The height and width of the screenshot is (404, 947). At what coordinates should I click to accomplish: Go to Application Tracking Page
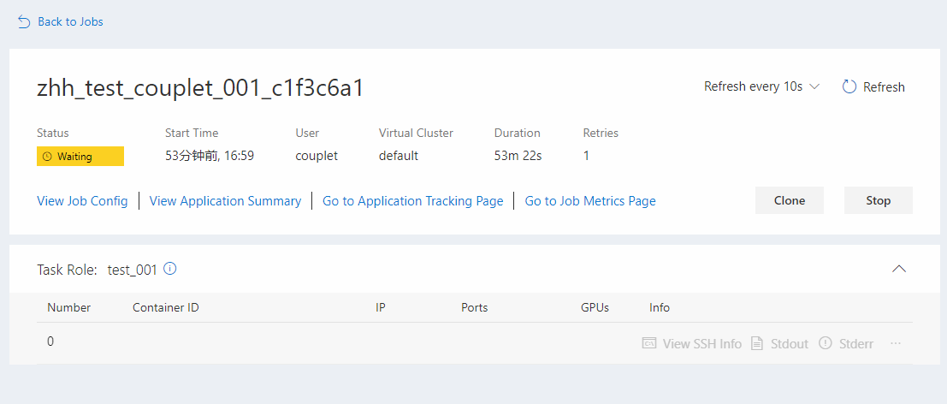(412, 201)
